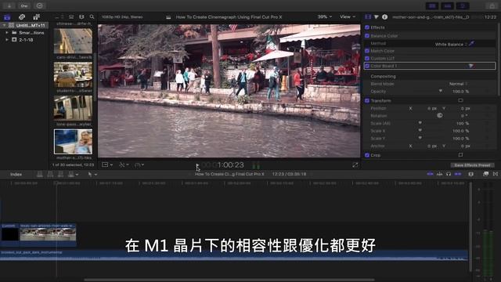Screen dimensions: 501x282
Task: Open the keyword editor key icon
Action: (x=24, y=5)
